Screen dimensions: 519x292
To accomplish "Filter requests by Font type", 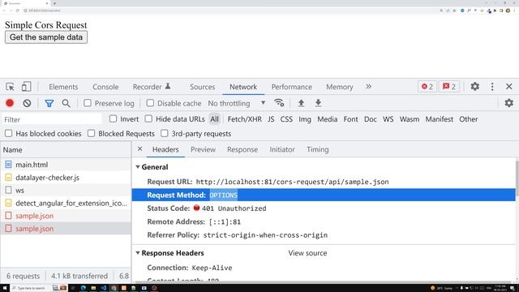I will [x=350, y=119].
